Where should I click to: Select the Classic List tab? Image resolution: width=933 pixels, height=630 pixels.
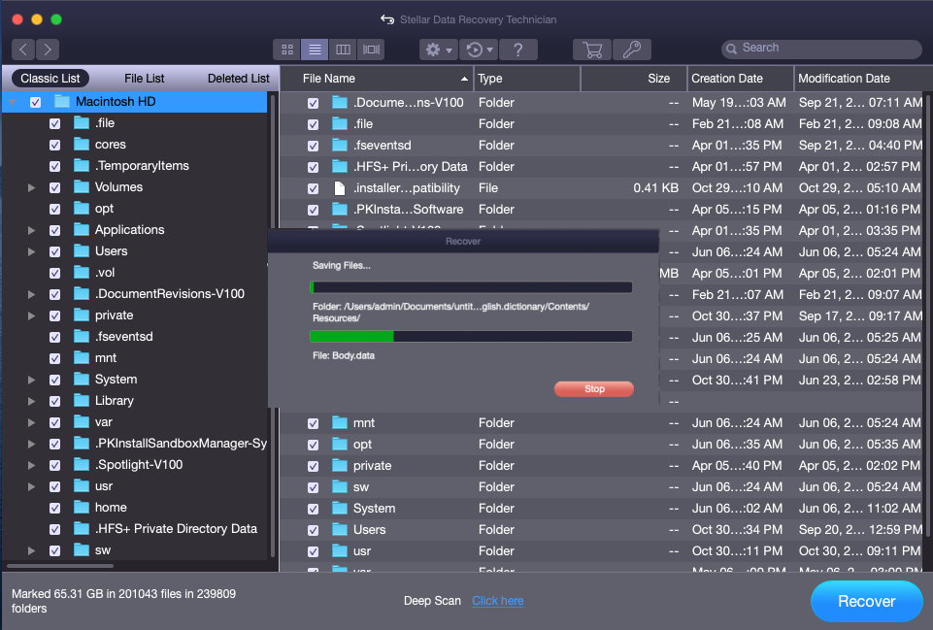coord(50,79)
